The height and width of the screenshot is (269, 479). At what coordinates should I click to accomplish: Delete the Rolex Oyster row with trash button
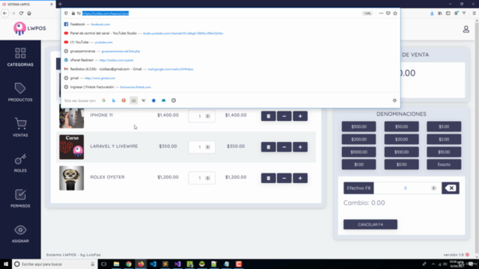[x=268, y=178]
